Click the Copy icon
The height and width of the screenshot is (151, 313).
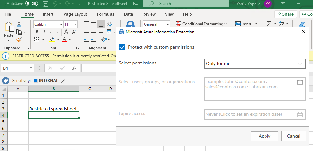(x=19, y=32)
